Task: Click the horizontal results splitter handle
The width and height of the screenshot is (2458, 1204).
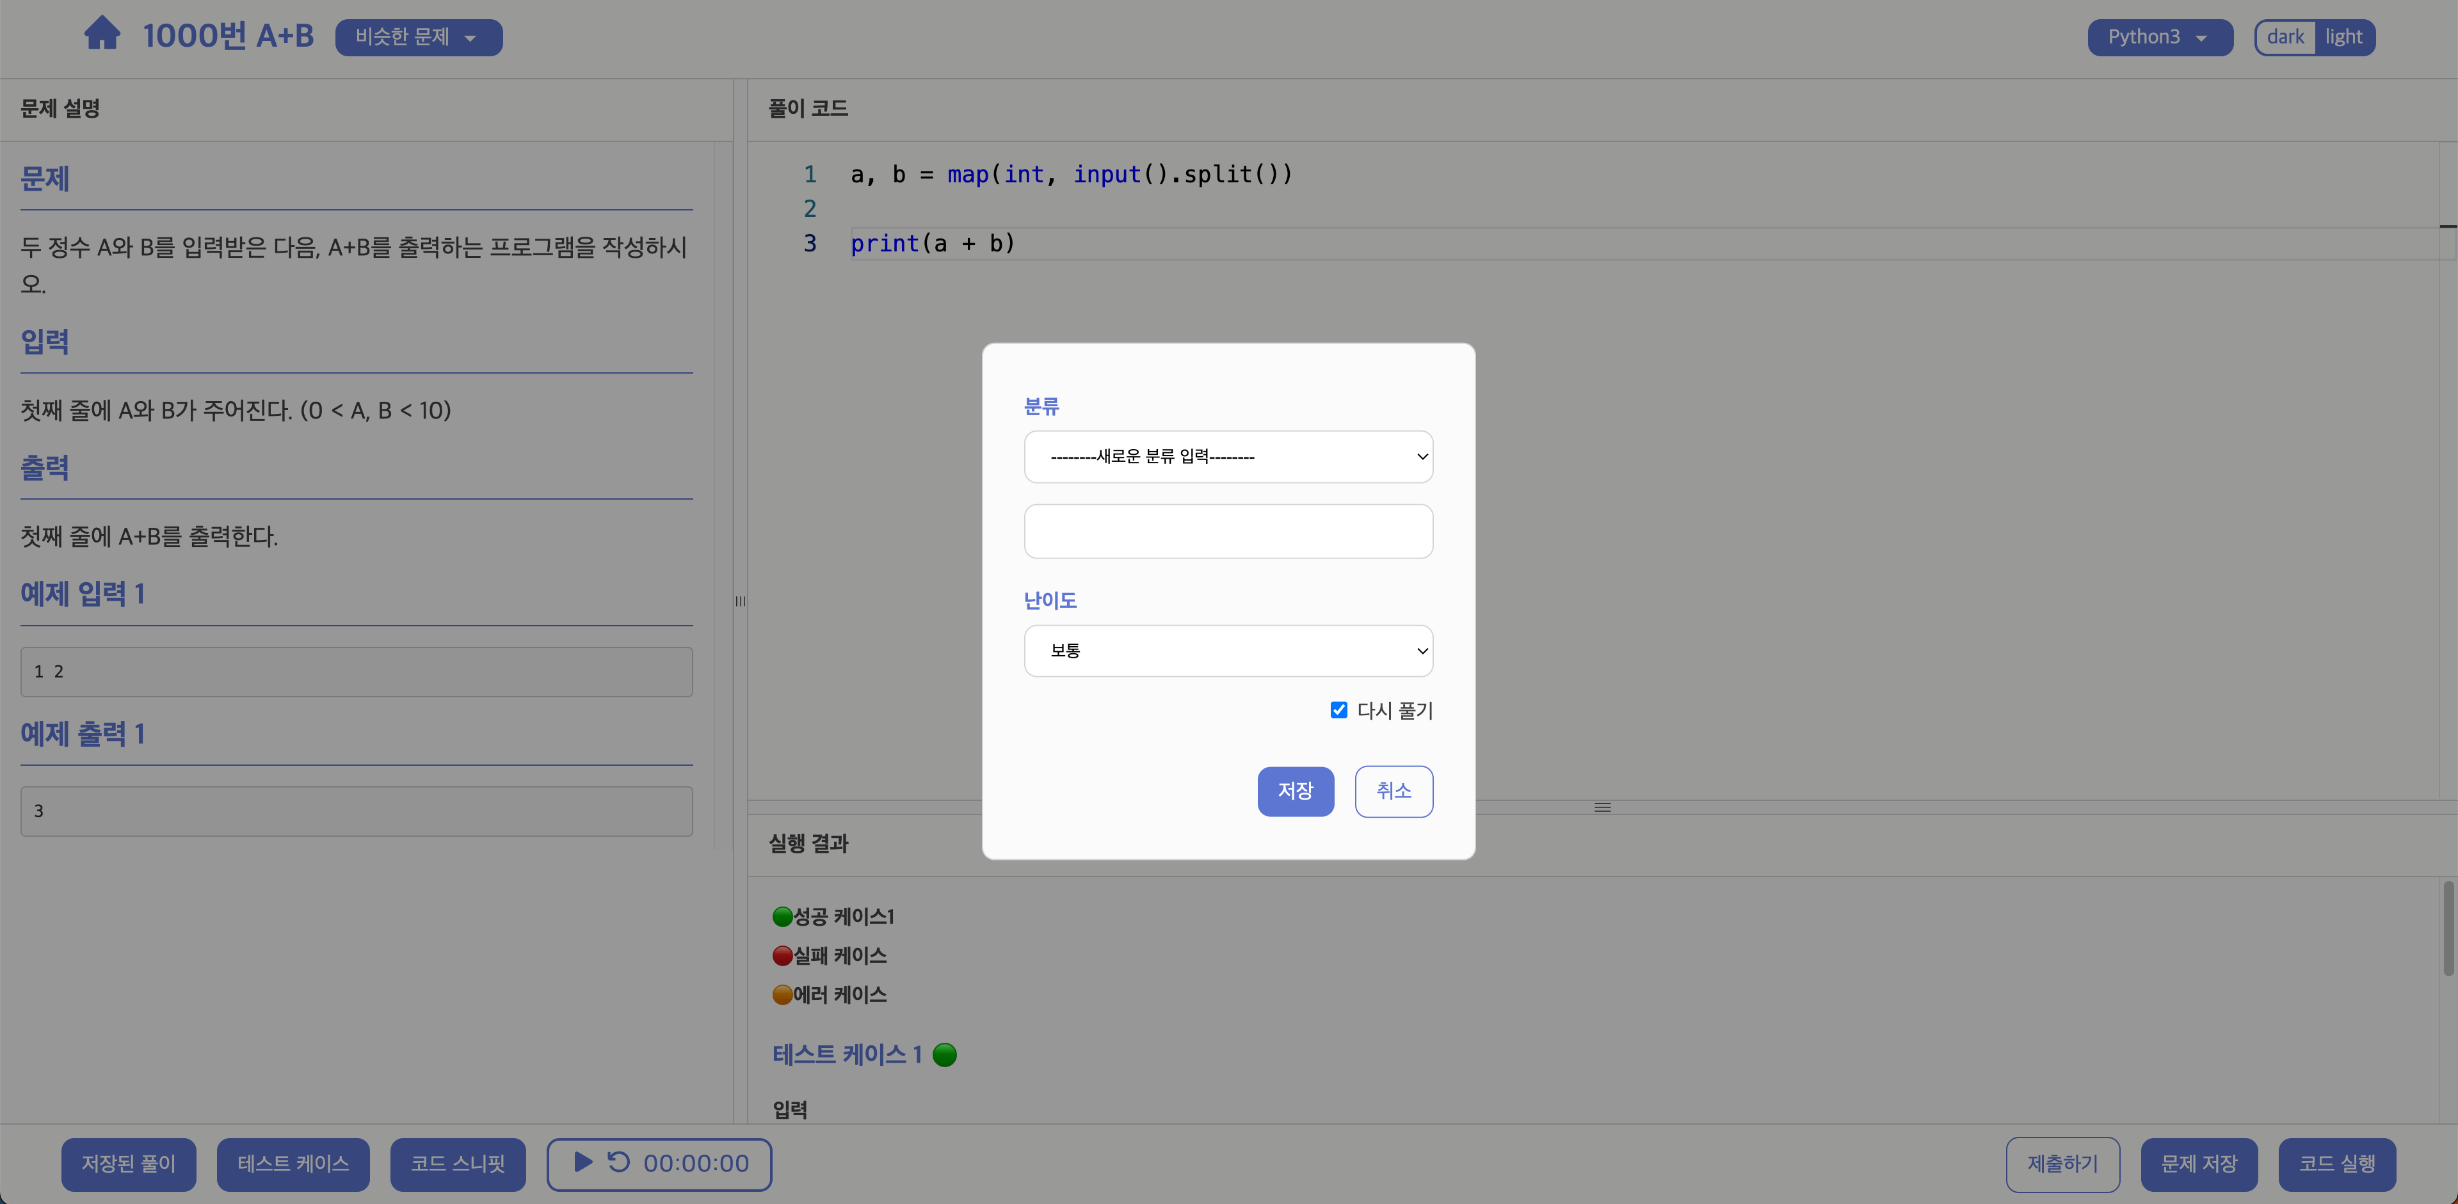Action: coord(1602,807)
